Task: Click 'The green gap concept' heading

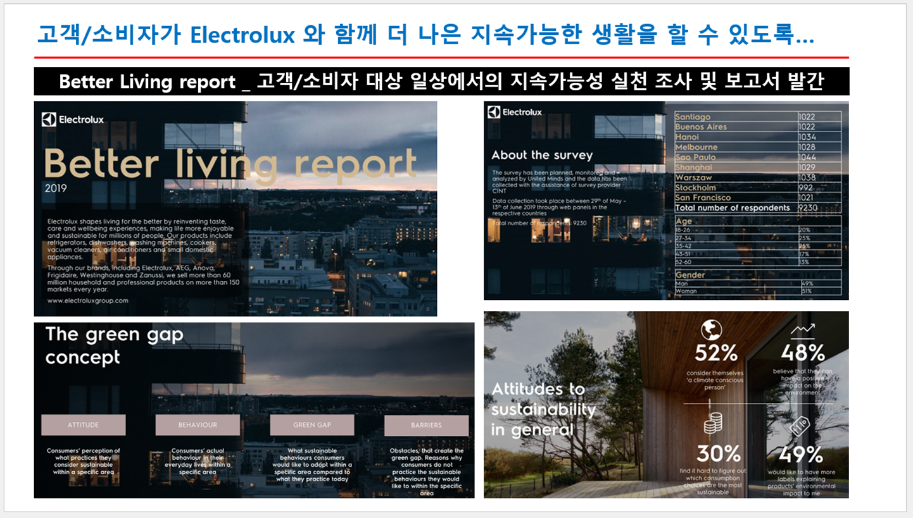Action: pyautogui.click(x=114, y=345)
